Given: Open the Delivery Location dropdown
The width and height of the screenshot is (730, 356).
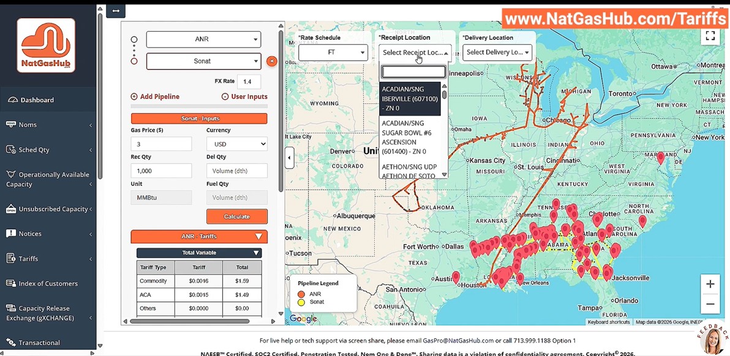Looking at the screenshot, I should coord(497,53).
